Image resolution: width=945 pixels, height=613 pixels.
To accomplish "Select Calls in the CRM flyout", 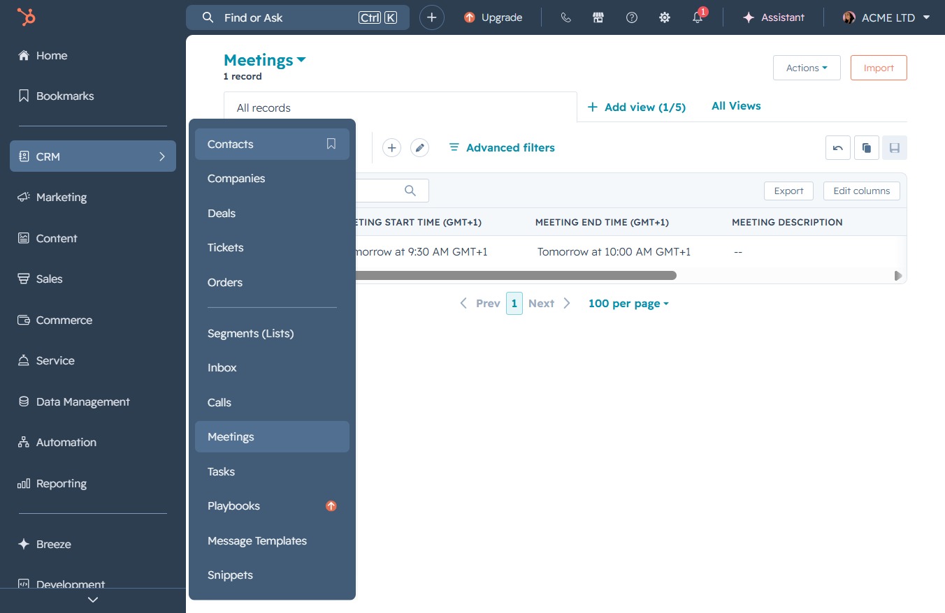I will point(272,402).
